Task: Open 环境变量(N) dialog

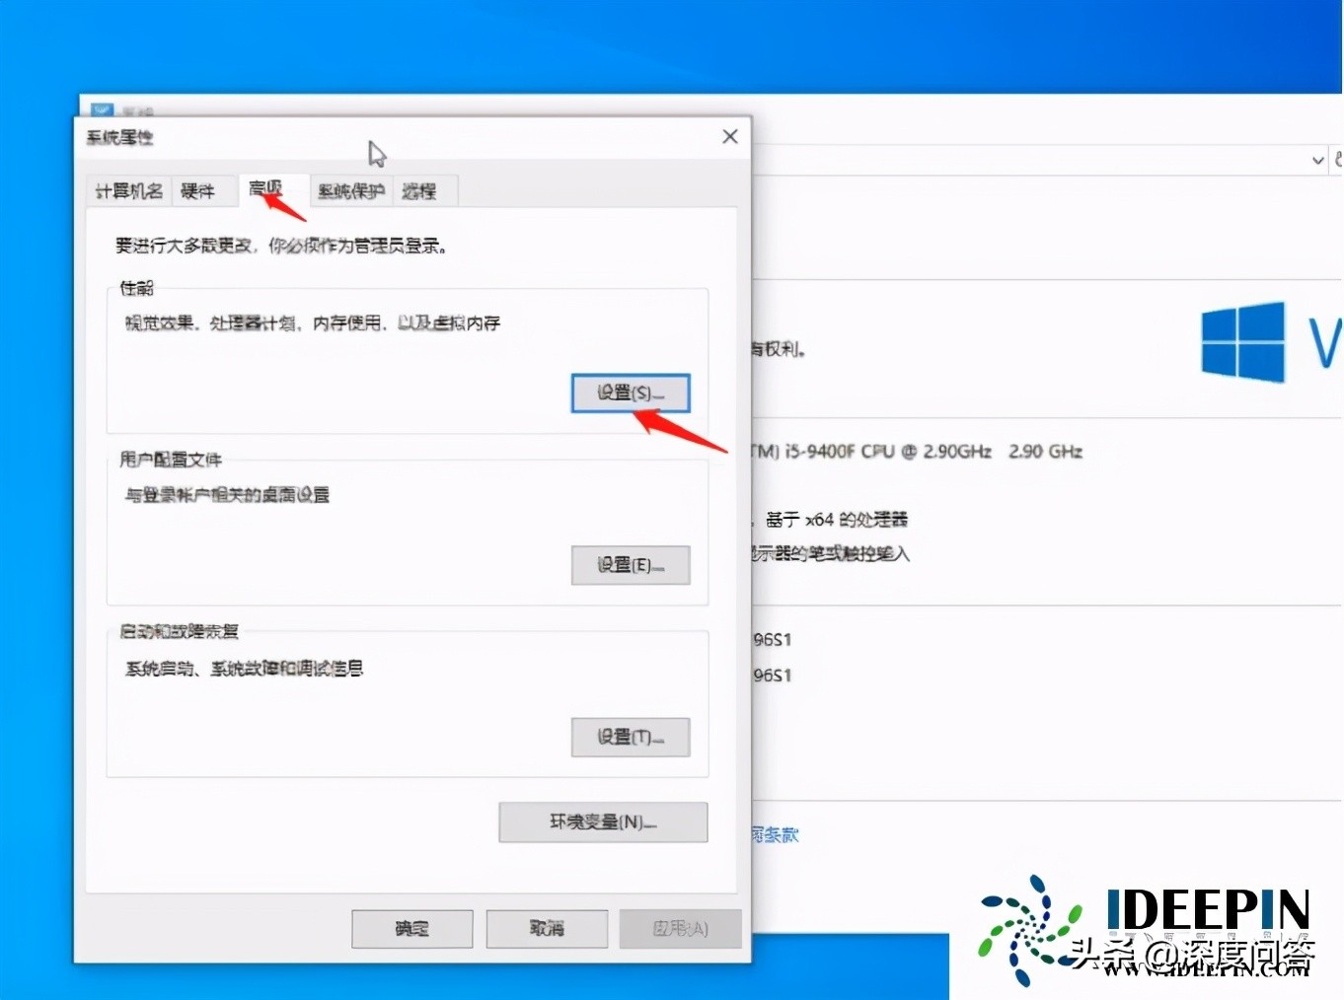Action: (603, 821)
